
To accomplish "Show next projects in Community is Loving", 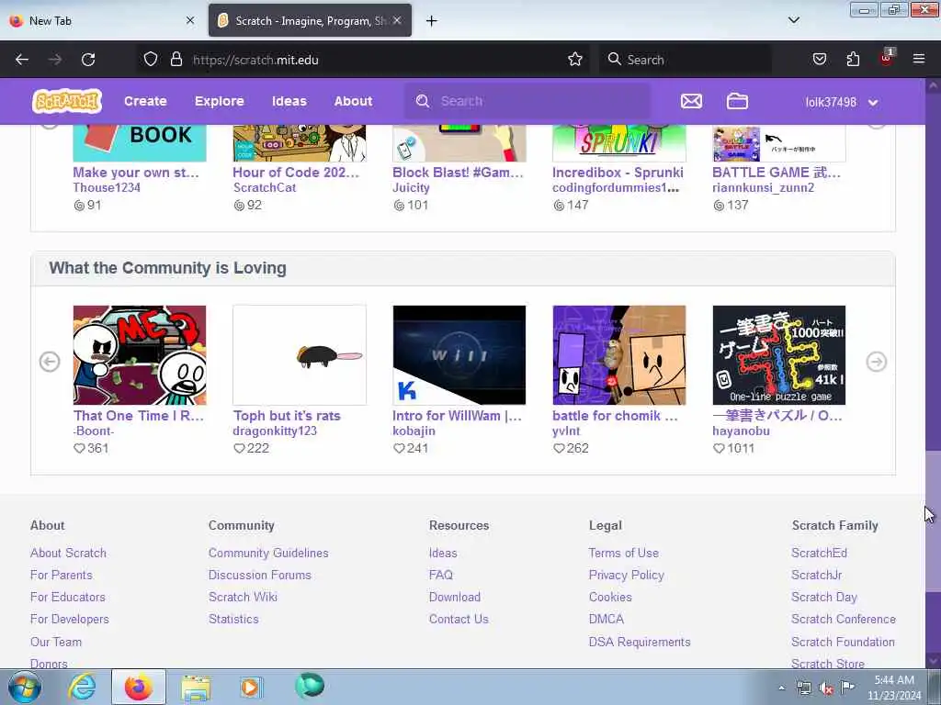I will (876, 362).
